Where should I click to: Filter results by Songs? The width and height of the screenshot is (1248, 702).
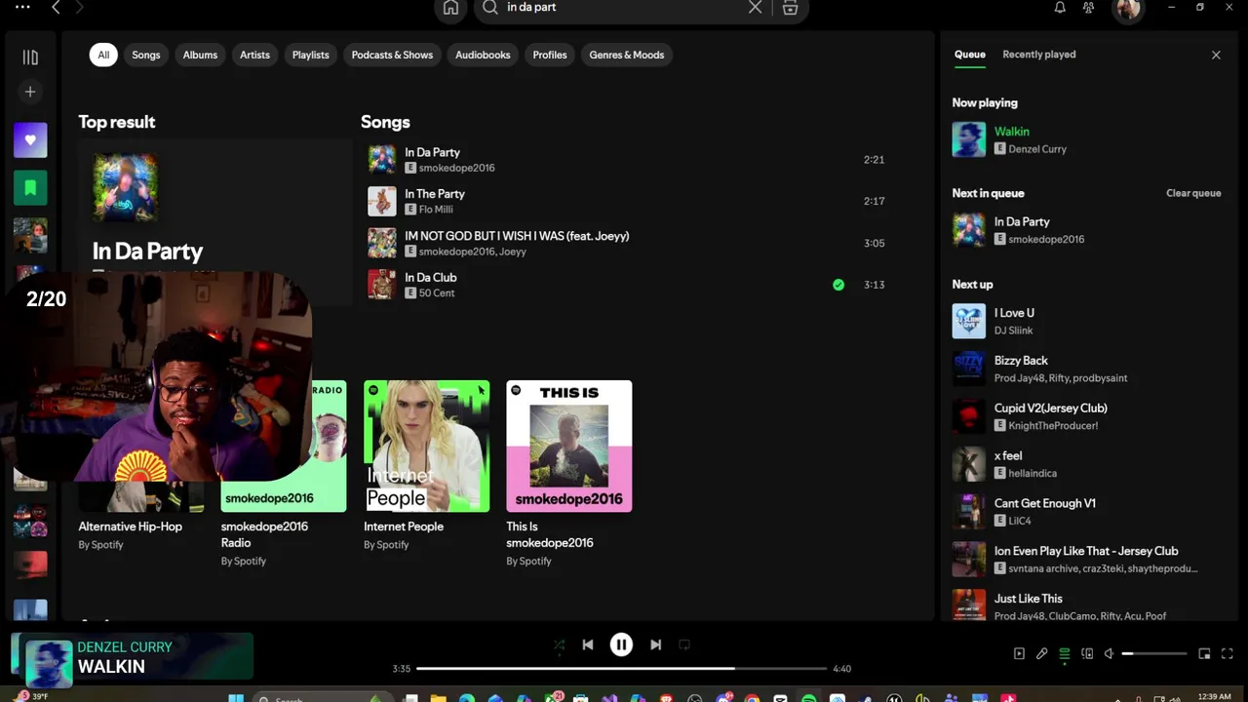(x=146, y=55)
